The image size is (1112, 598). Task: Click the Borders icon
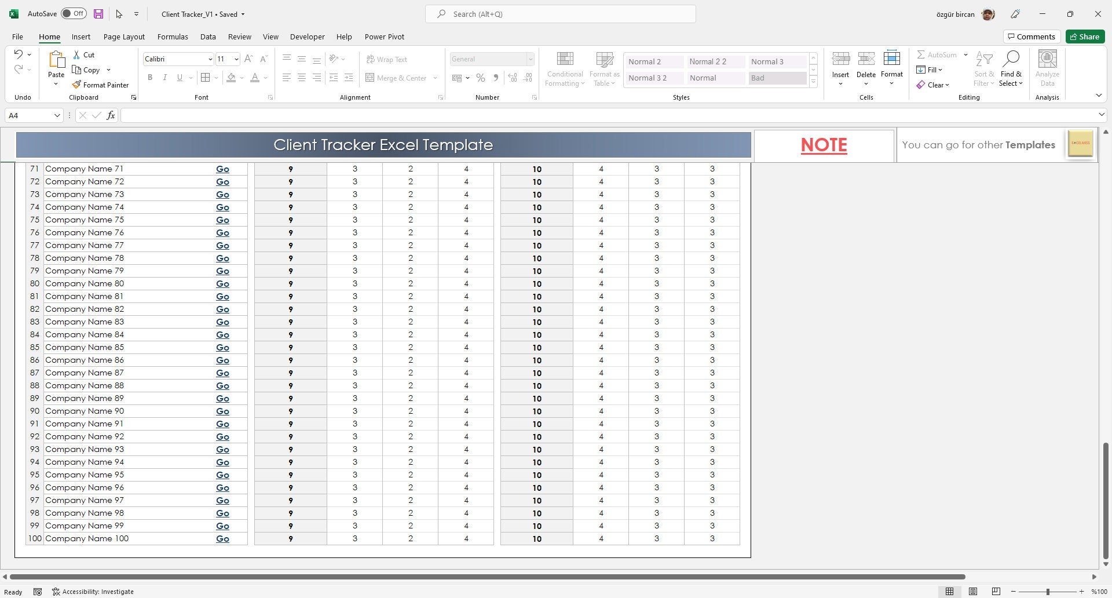205,78
